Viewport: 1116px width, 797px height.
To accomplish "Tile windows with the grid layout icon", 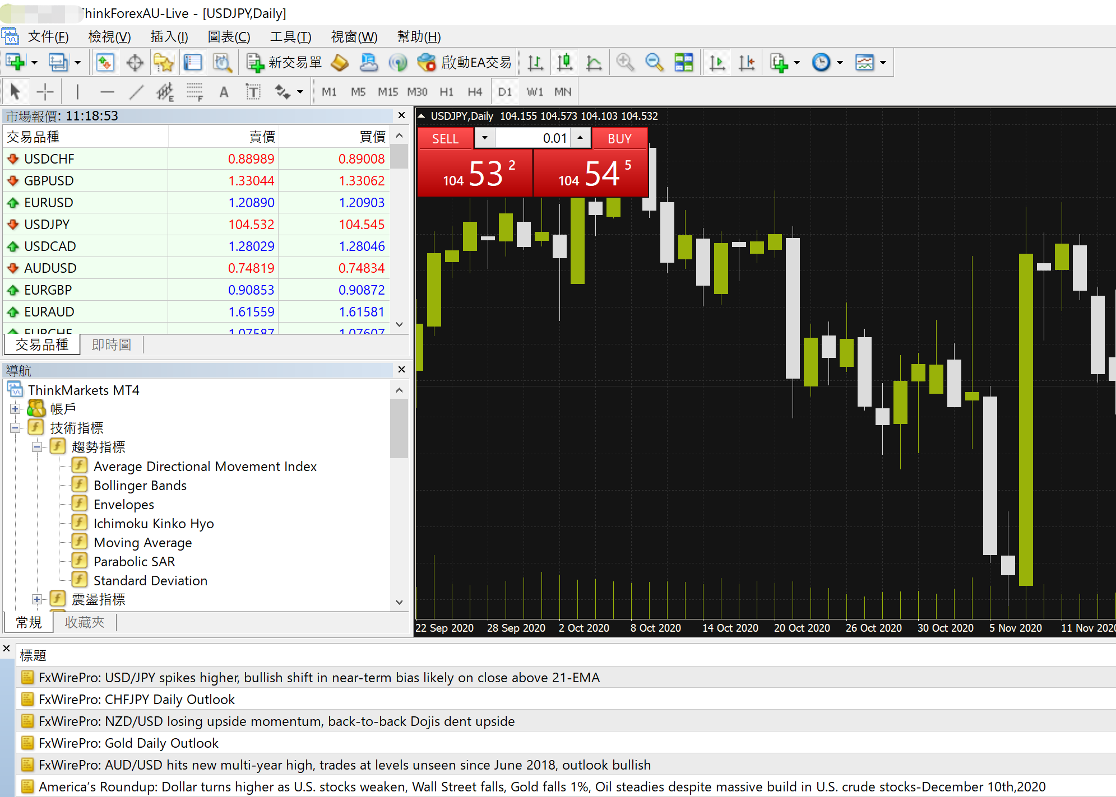I will pos(683,63).
